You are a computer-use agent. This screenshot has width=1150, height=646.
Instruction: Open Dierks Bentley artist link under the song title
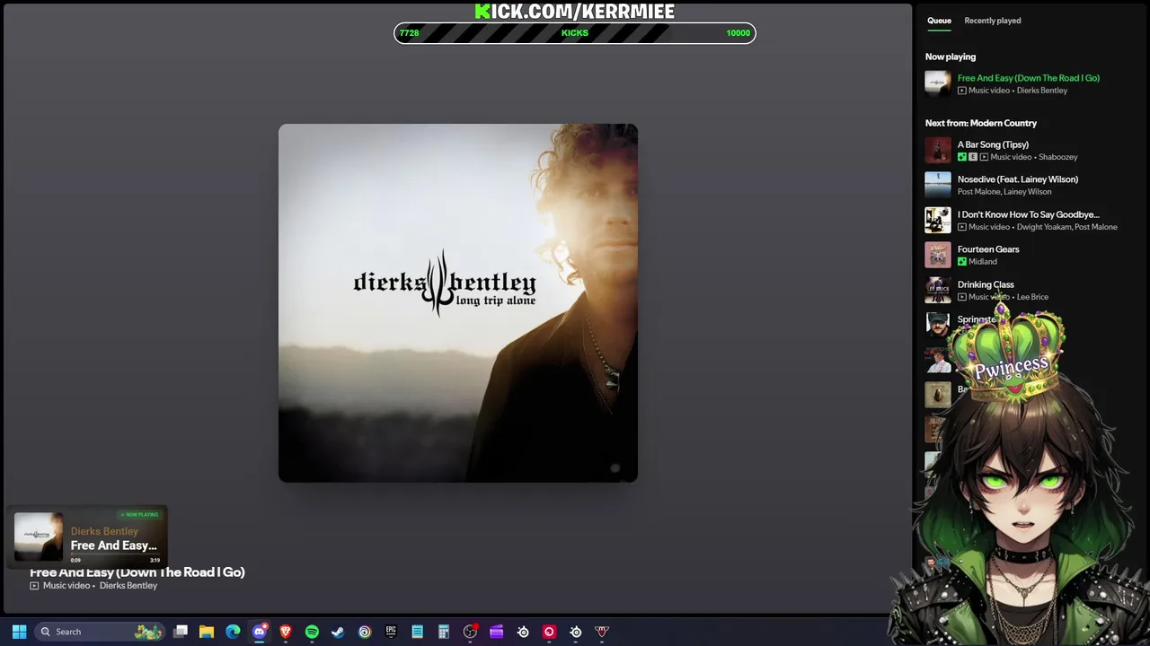coord(128,586)
